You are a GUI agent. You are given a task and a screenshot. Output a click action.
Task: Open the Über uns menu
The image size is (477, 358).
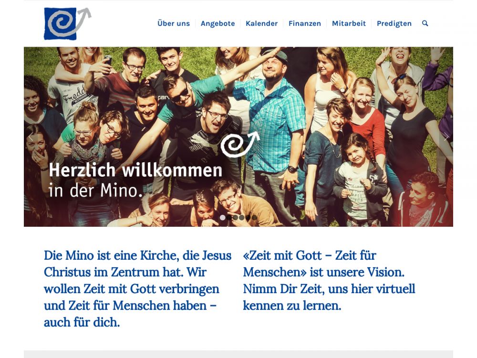pos(174,23)
